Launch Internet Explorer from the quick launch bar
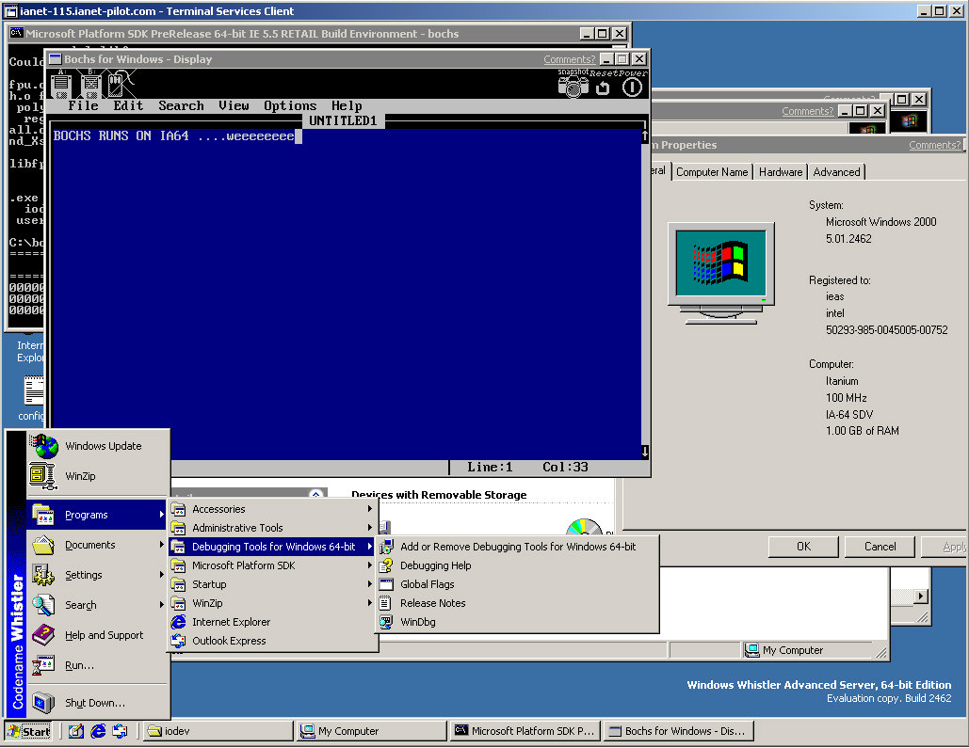969x748 pixels. [96, 731]
